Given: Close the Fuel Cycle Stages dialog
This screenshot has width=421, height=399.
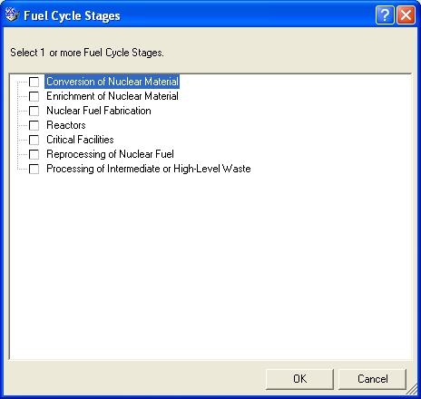Looking at the screenshot, I should point(406,15).
